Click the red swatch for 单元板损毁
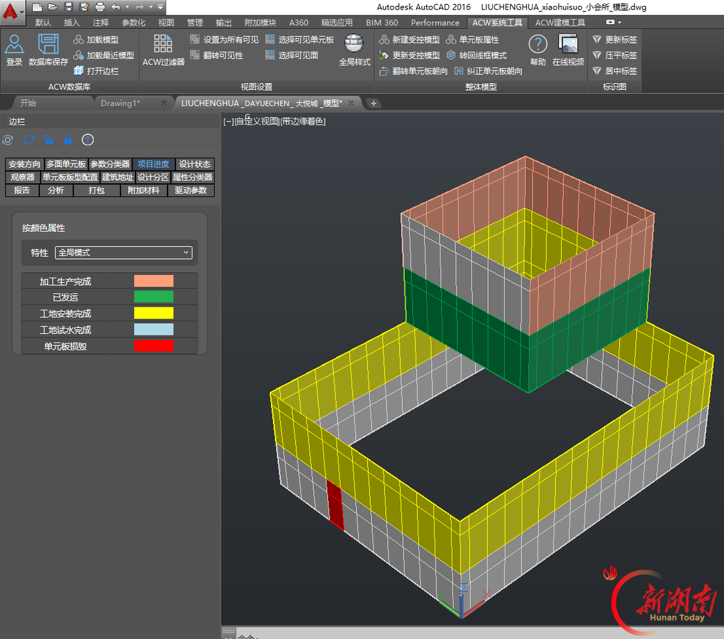 (154, 345)
